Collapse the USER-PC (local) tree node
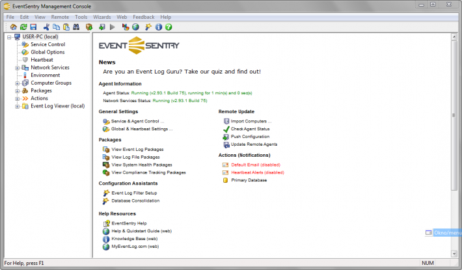 pos(9,37)
